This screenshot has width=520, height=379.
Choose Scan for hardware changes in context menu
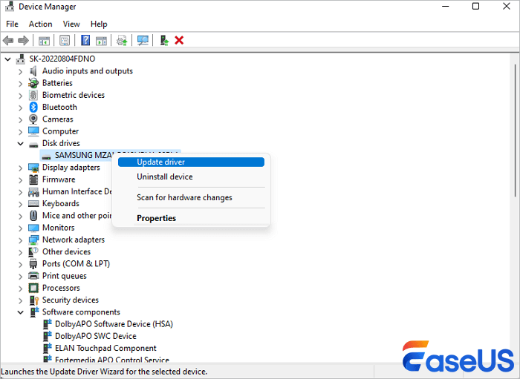(x=191, y=197)
